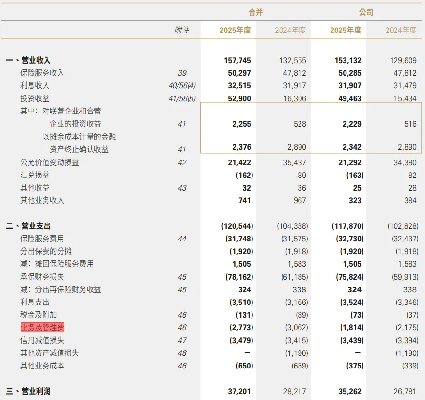425x400 pixels.
Task: Click note reference 44
Action: click(x=182, y=239)
